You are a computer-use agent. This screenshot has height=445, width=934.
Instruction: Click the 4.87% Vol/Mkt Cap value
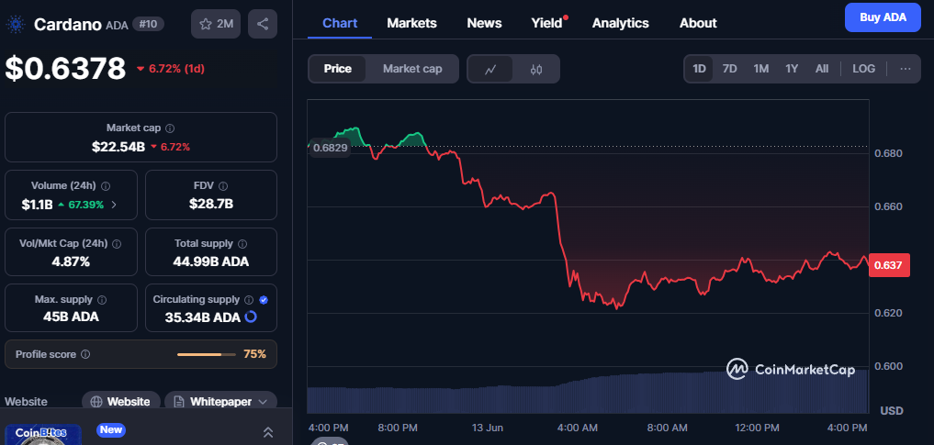coord(71,261)
